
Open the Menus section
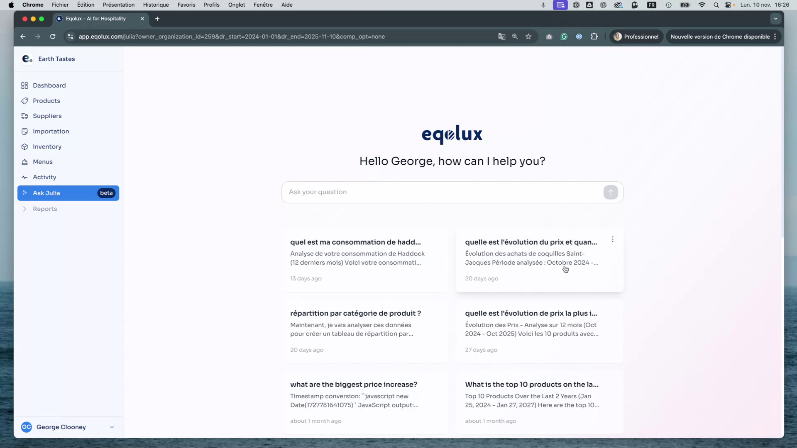point(43,162)
